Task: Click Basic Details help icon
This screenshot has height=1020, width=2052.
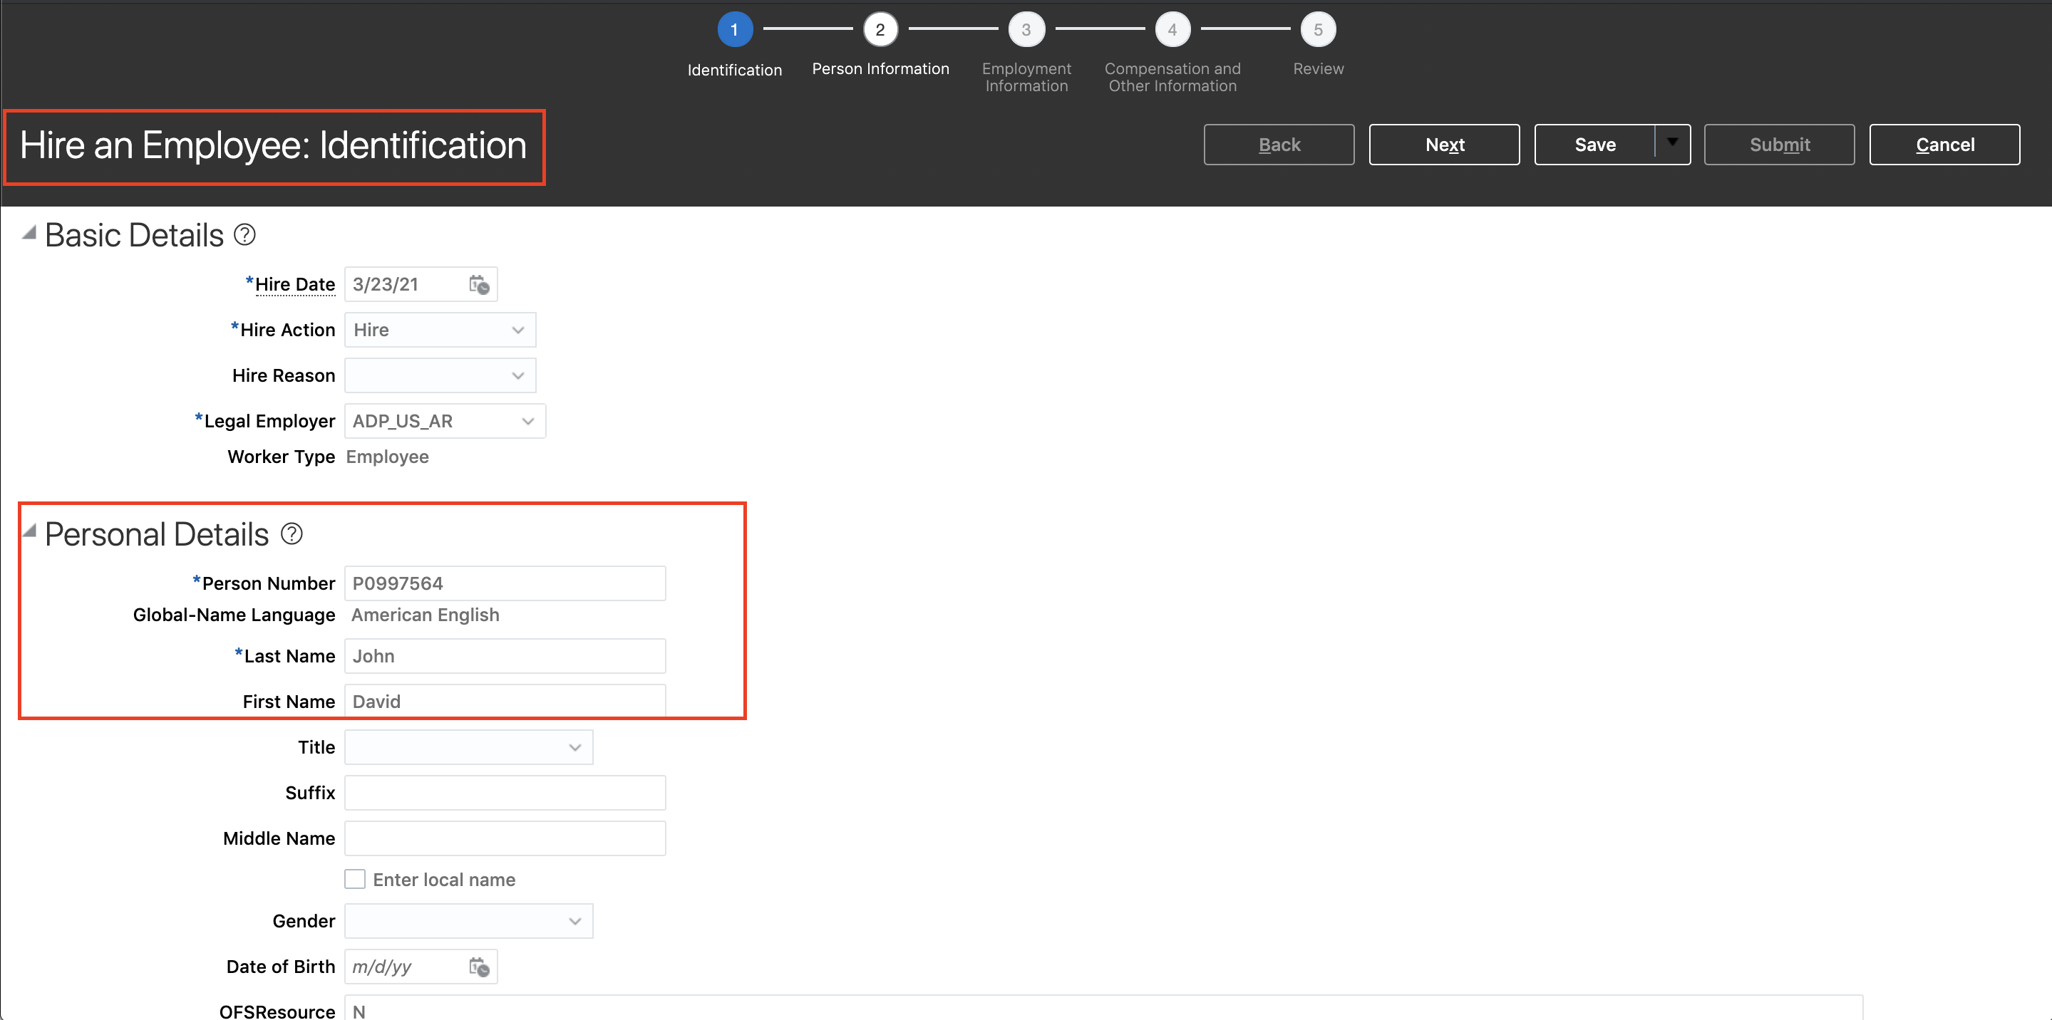Action: 244,235
